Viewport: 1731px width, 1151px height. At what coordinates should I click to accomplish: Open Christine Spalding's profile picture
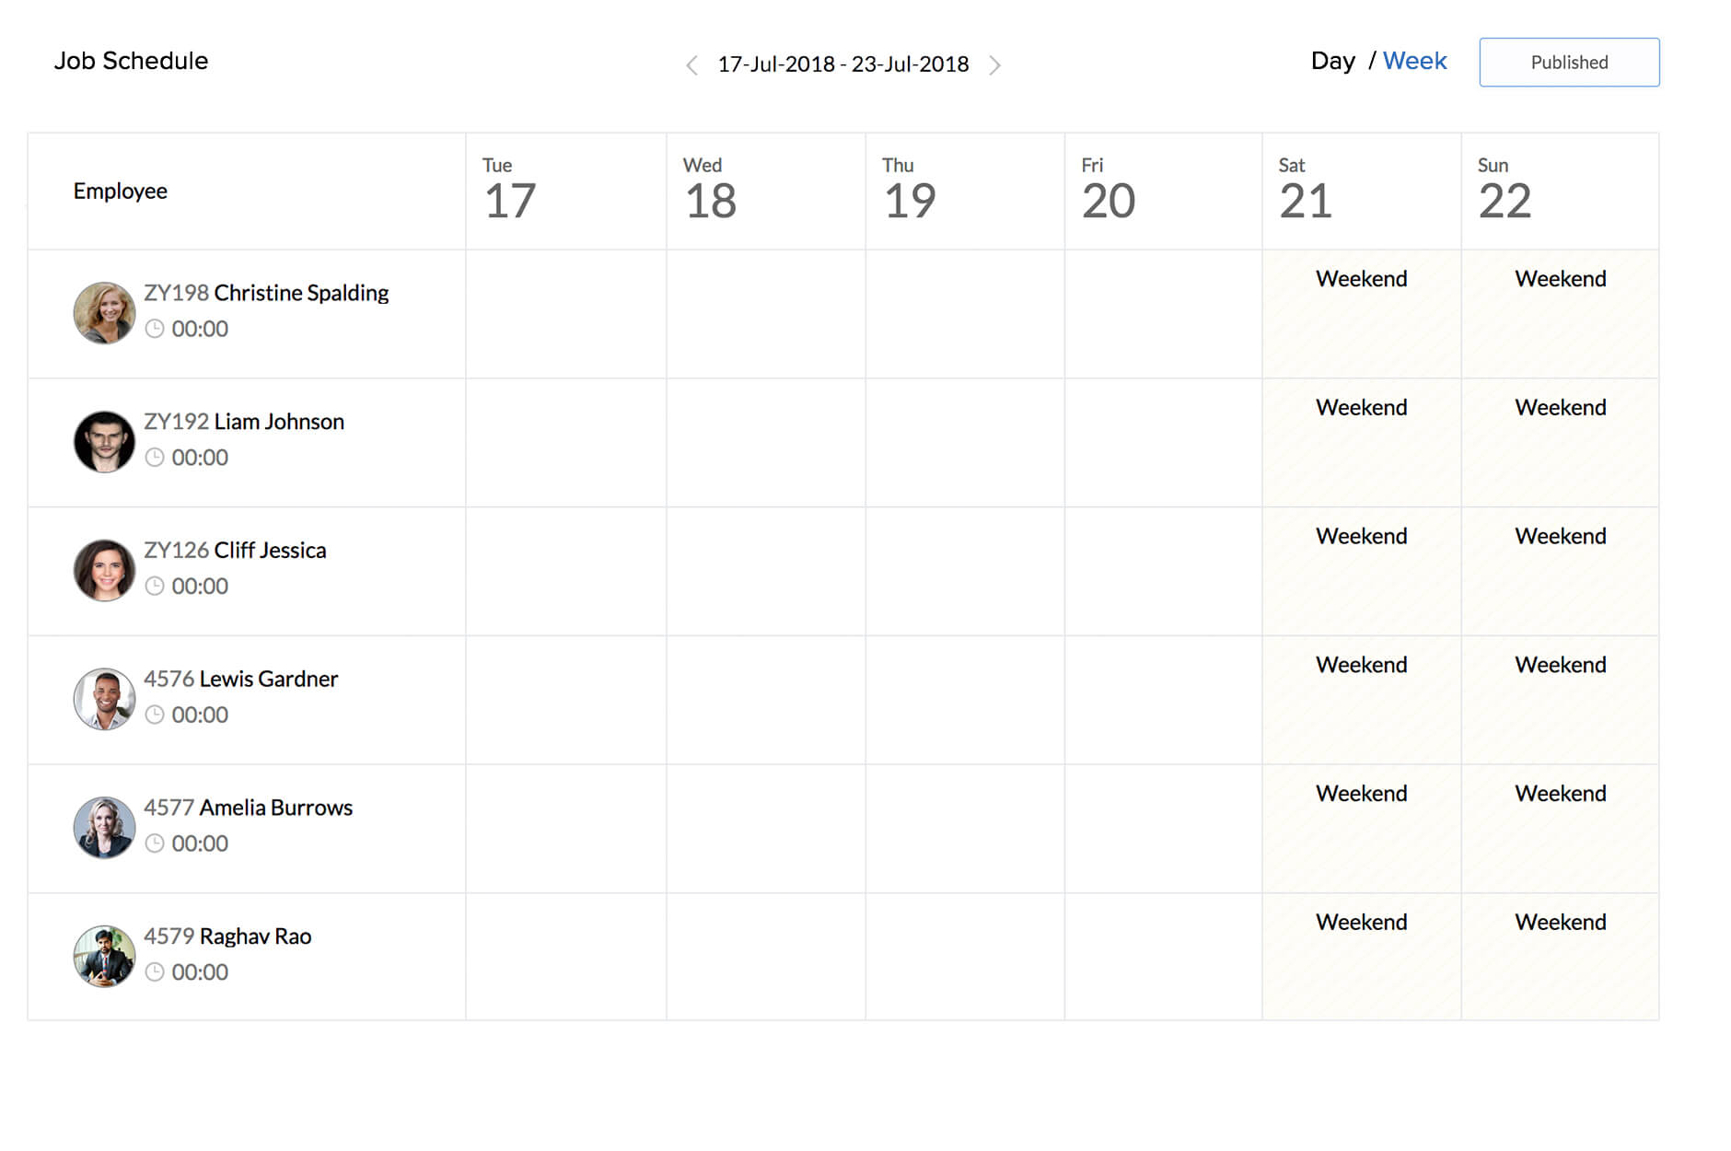click(x=104, y=312)
